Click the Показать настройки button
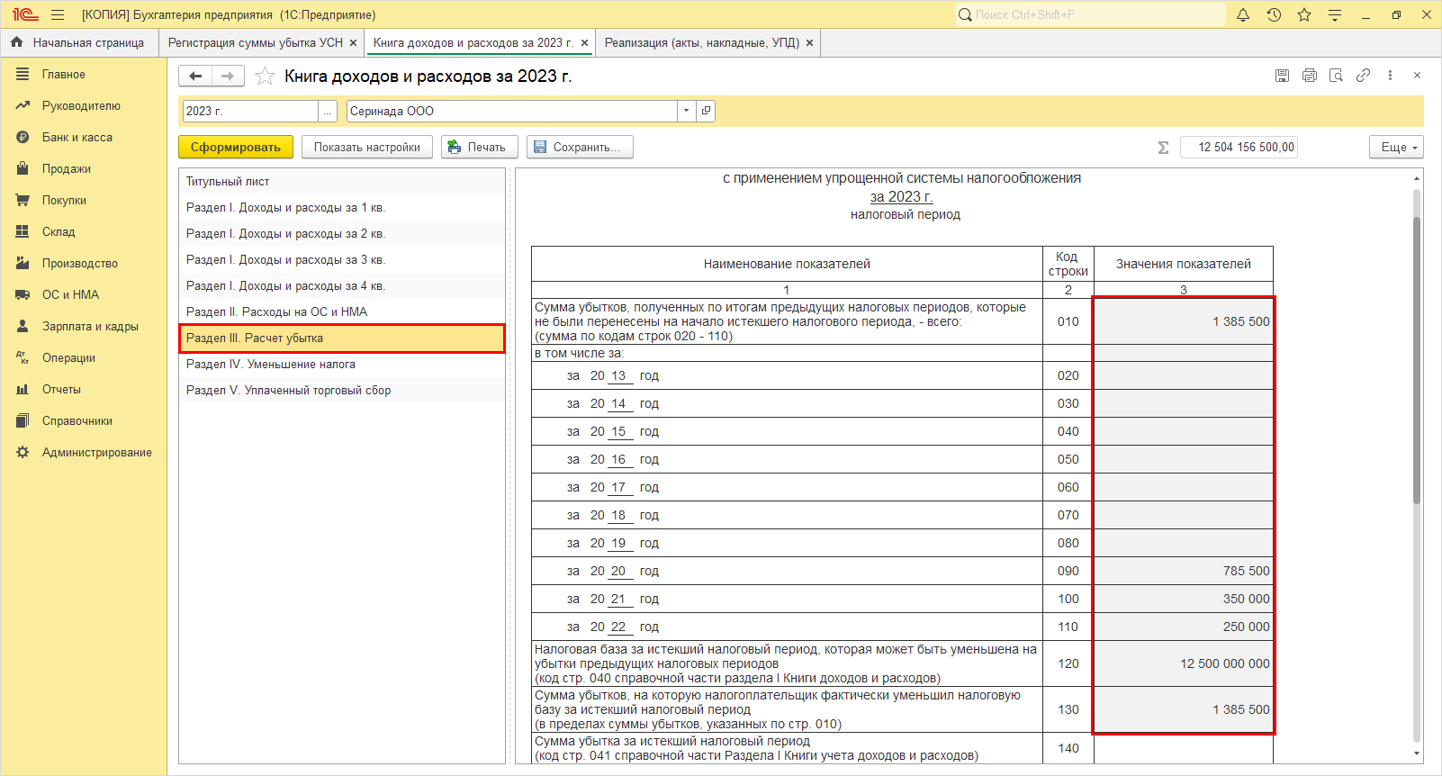1442x776 pixels. 366,148
